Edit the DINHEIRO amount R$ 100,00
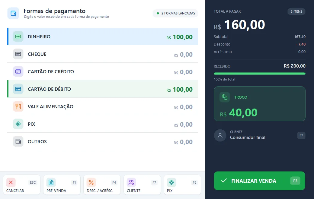 tap(179, 37)
